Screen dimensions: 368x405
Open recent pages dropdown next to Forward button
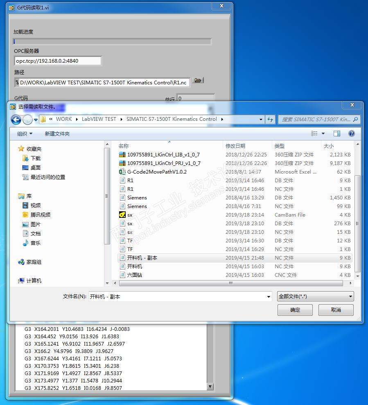36,120
